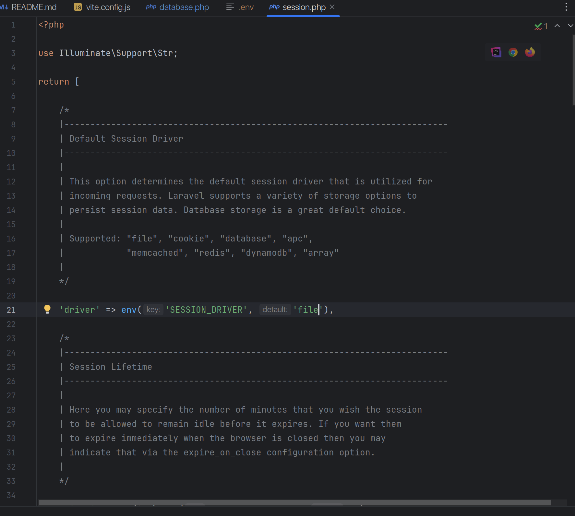Click the JS icon on vite.config.js tab
The width and height of the screenshot is (575, 516).
tap(78, 7)
